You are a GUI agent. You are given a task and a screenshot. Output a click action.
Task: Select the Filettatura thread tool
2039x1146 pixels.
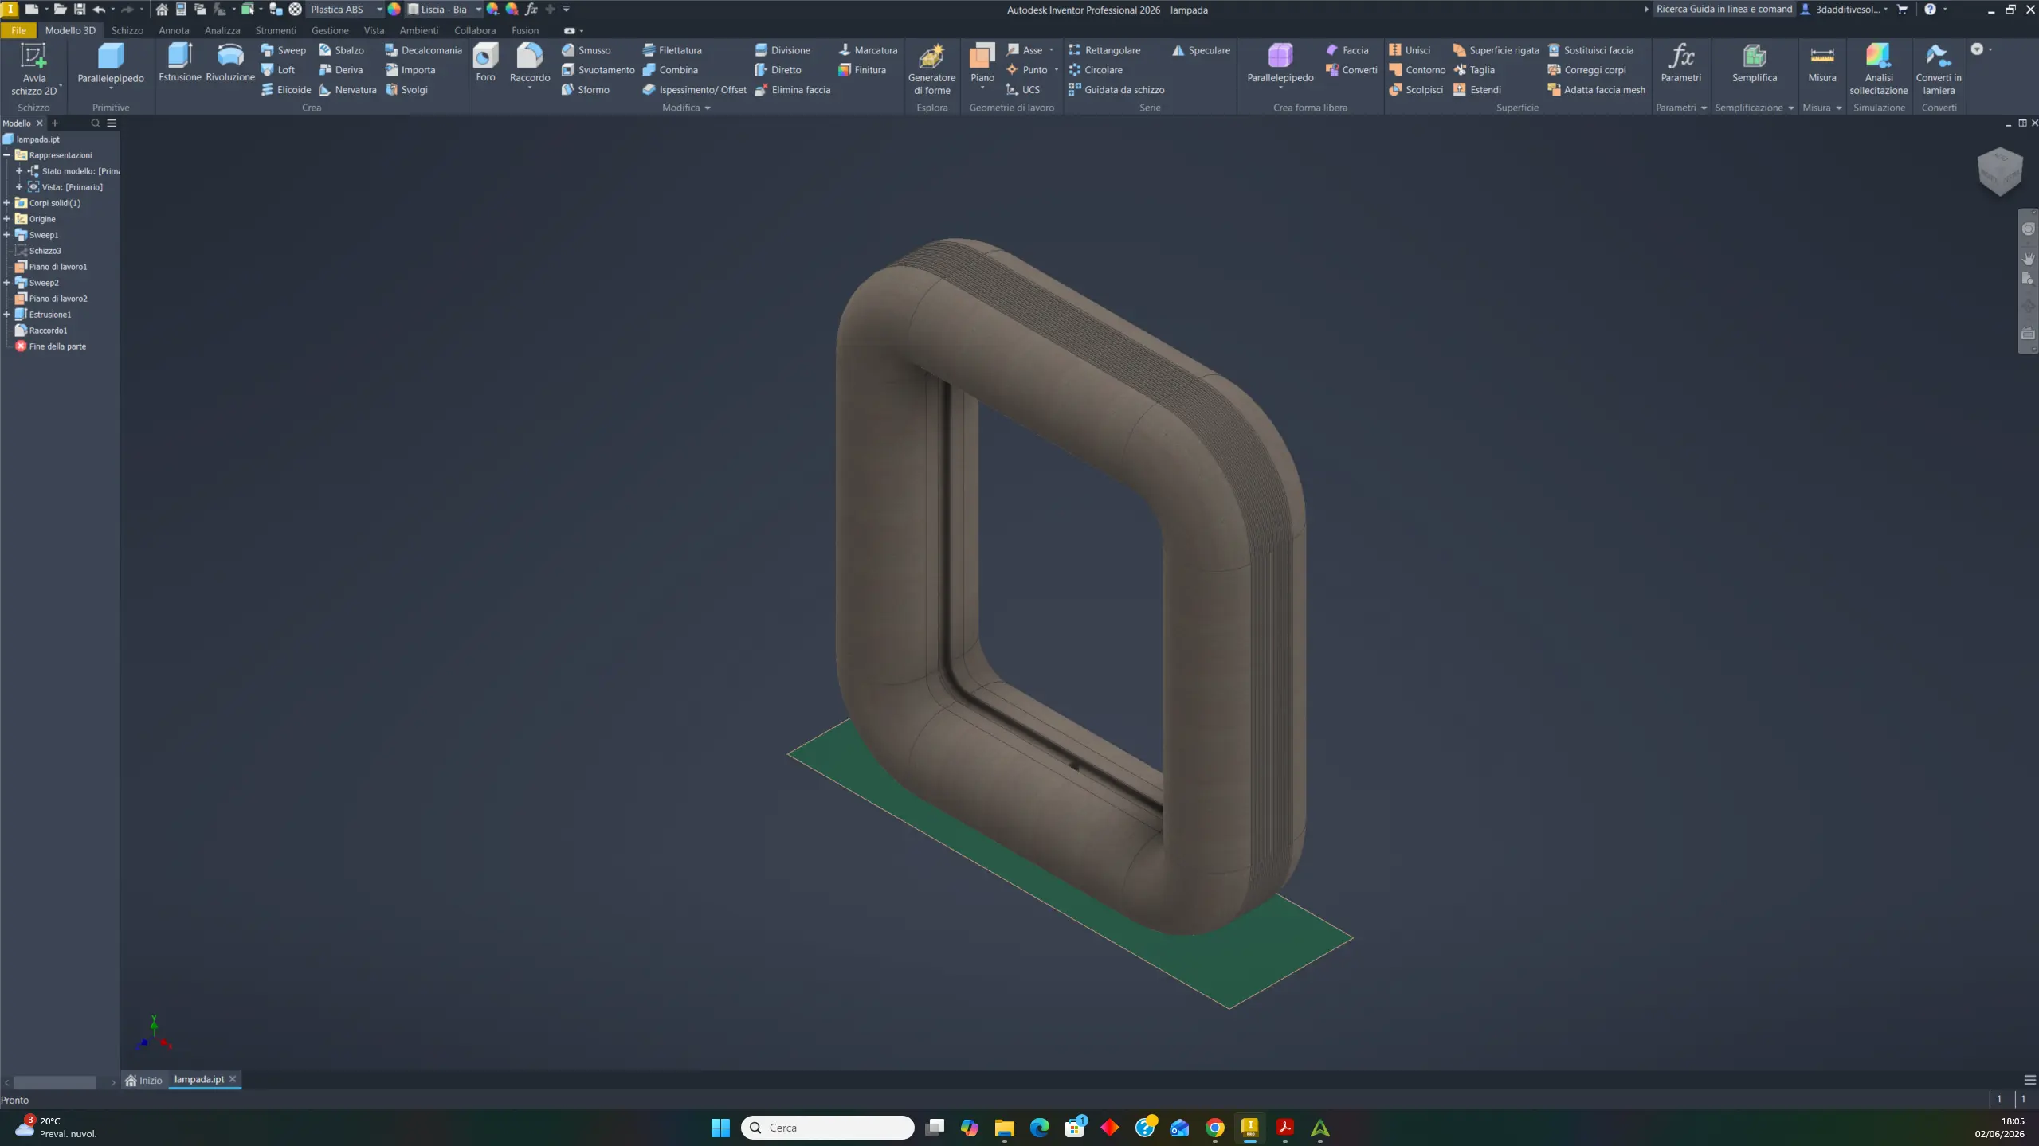click(x=672, y=50)
